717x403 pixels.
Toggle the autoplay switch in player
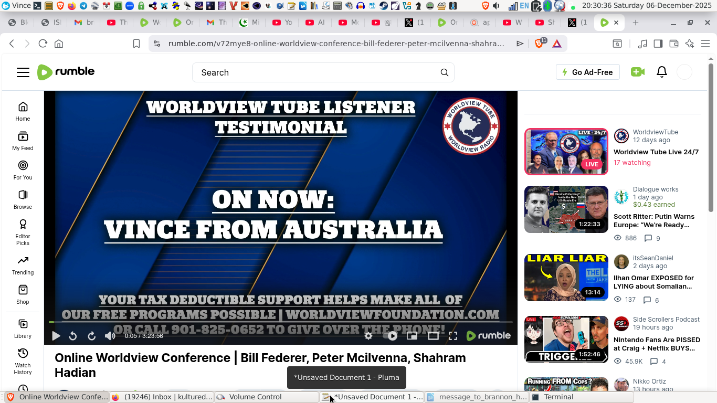(x=391, y=336)
